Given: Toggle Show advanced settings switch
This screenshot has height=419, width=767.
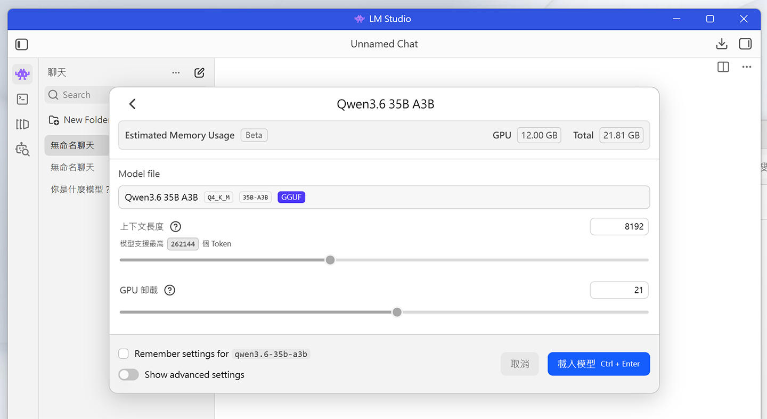Looking at the screenshot, I should click(x=128, y=375).
